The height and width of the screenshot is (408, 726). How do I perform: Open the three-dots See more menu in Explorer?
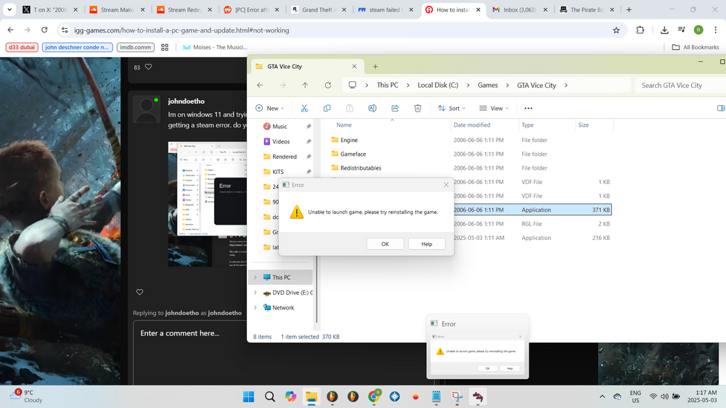point(529,108)
